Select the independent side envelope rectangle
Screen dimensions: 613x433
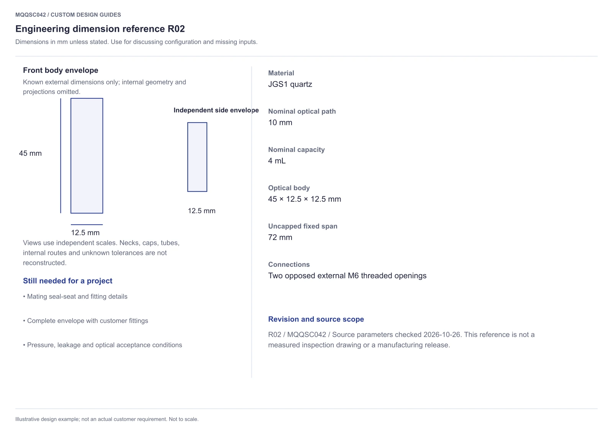click(197, 157)
